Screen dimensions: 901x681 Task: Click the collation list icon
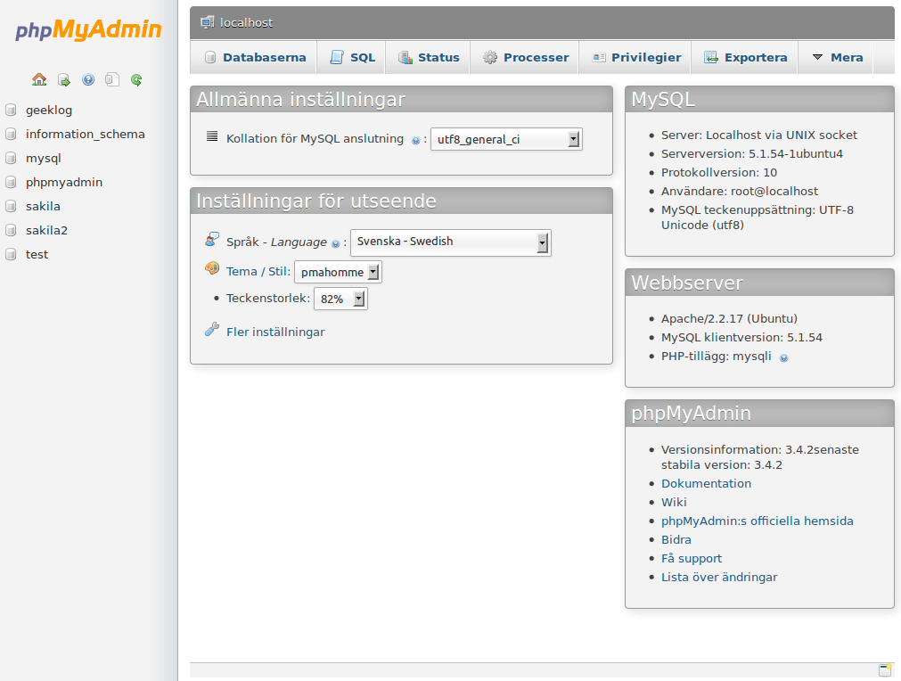(x=212, y=136)
